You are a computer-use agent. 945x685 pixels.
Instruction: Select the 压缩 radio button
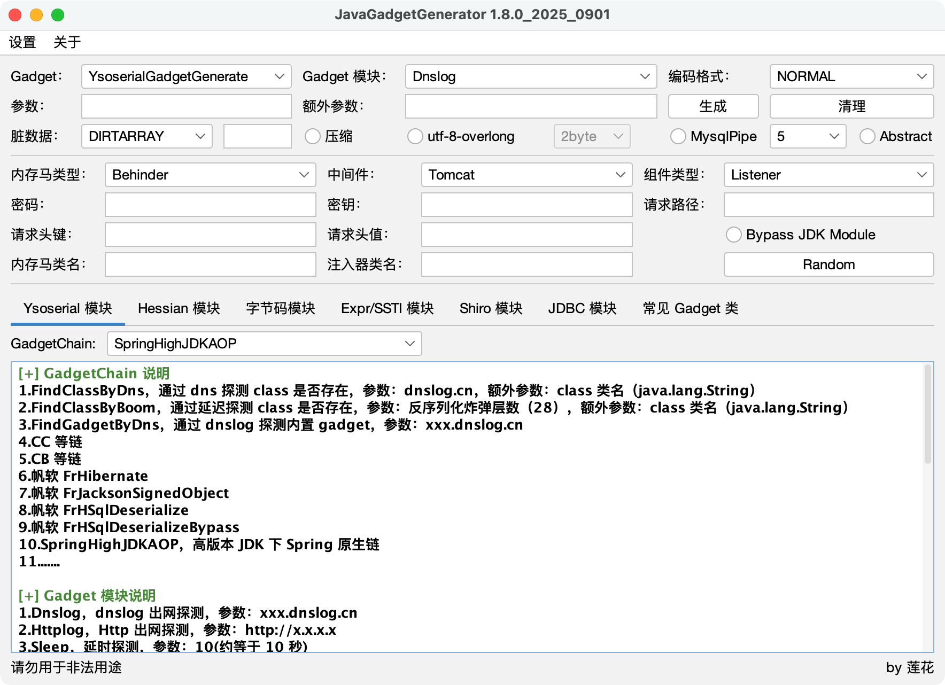(x=313, y=136)
